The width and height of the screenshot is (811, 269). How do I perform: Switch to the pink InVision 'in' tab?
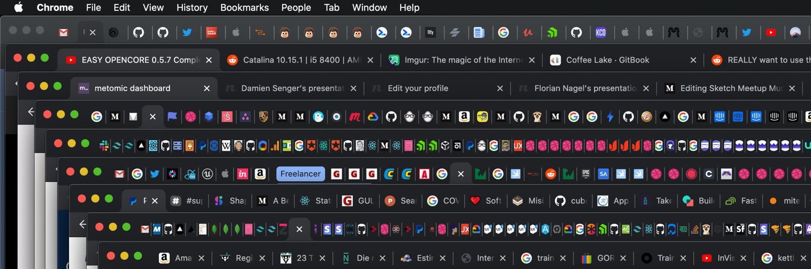(243, 174)
